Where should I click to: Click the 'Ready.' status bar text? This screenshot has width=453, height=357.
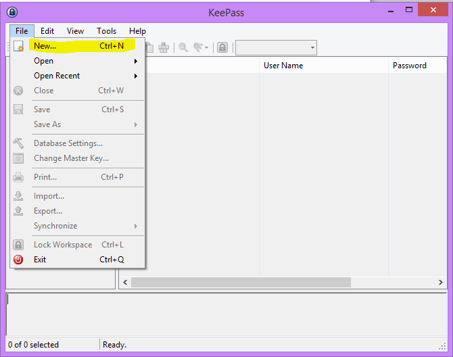[115, 345]
